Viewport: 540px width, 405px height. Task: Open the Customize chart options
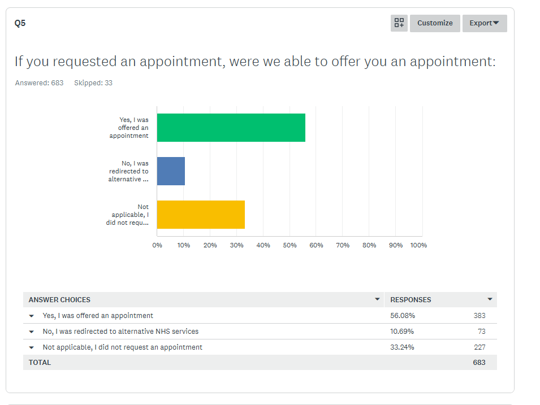tap(435, 23)
